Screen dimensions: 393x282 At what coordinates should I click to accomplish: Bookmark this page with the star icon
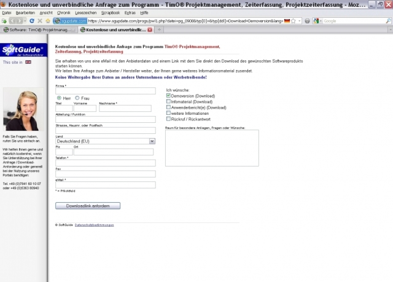[x=294, y=21]
